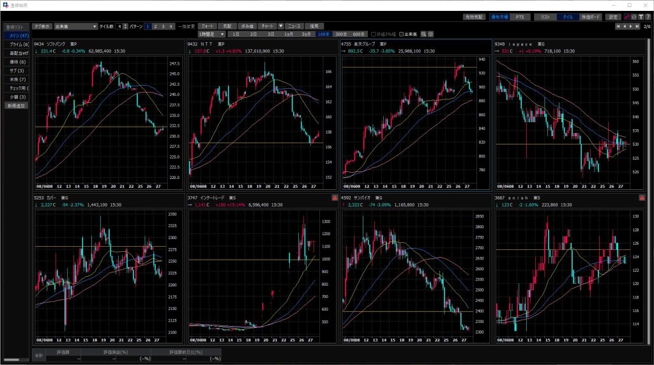
Task: Click the pink link icon in top toolbar
Action: (626, 17)
